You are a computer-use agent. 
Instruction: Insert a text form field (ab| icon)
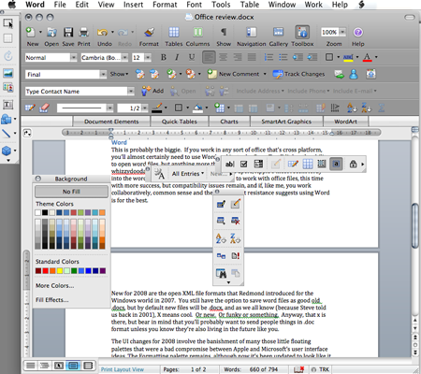[230, 164]
